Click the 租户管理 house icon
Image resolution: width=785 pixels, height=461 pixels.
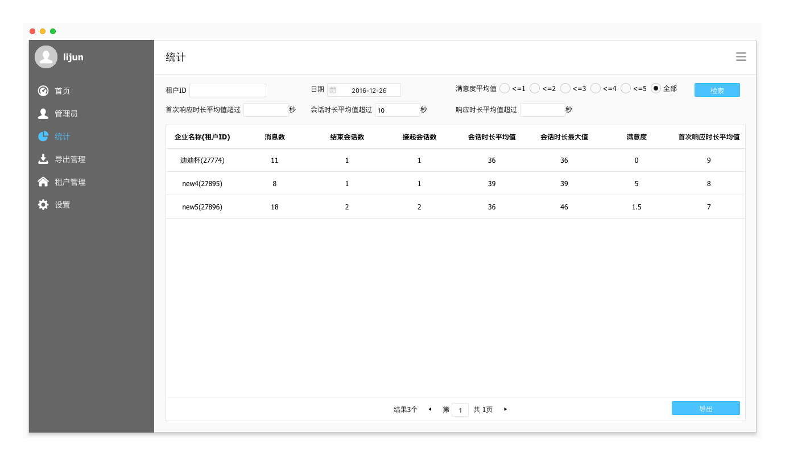43,182
